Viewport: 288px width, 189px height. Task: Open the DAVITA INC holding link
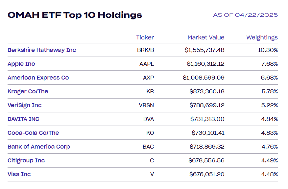(23, 119)
